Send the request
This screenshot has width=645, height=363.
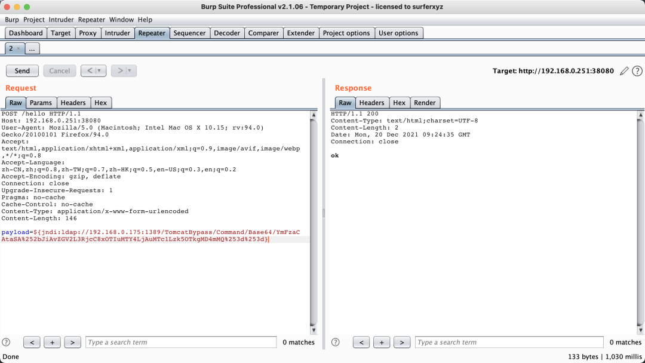point(22,70)
